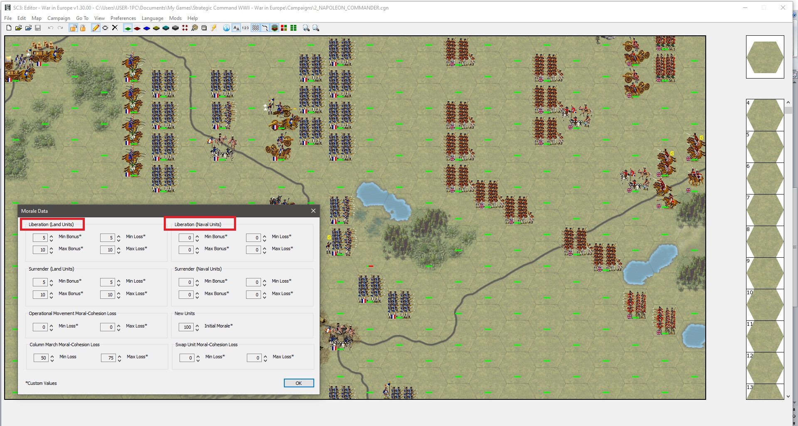Image resolution: width=798 pixels, height=426 pixels.
Task: Open the Preferences menu
Action: (123, 18)
